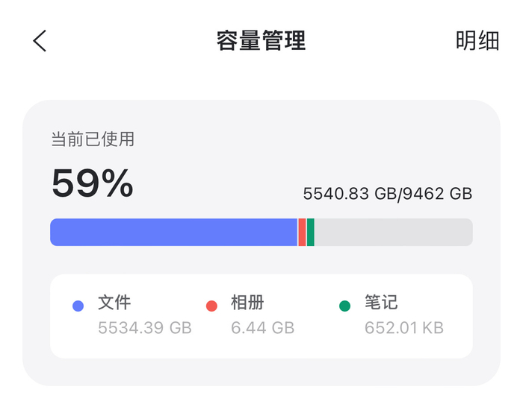Tap the 59% usage percentage
The width and height of the screenshot is (523, 407).
pos(92,183)
